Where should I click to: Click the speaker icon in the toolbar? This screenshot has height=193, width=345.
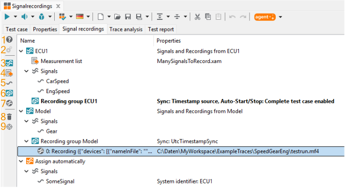tap(24, 17)
